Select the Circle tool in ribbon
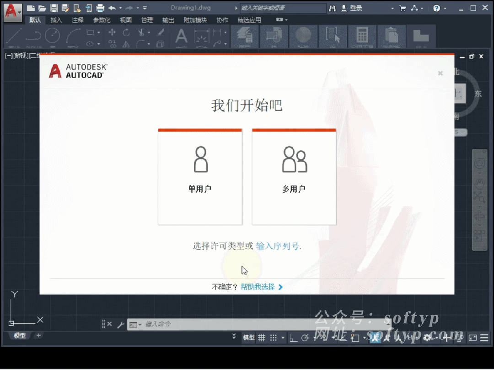Viewport: 494px width, 370px height. pos(52,35)
